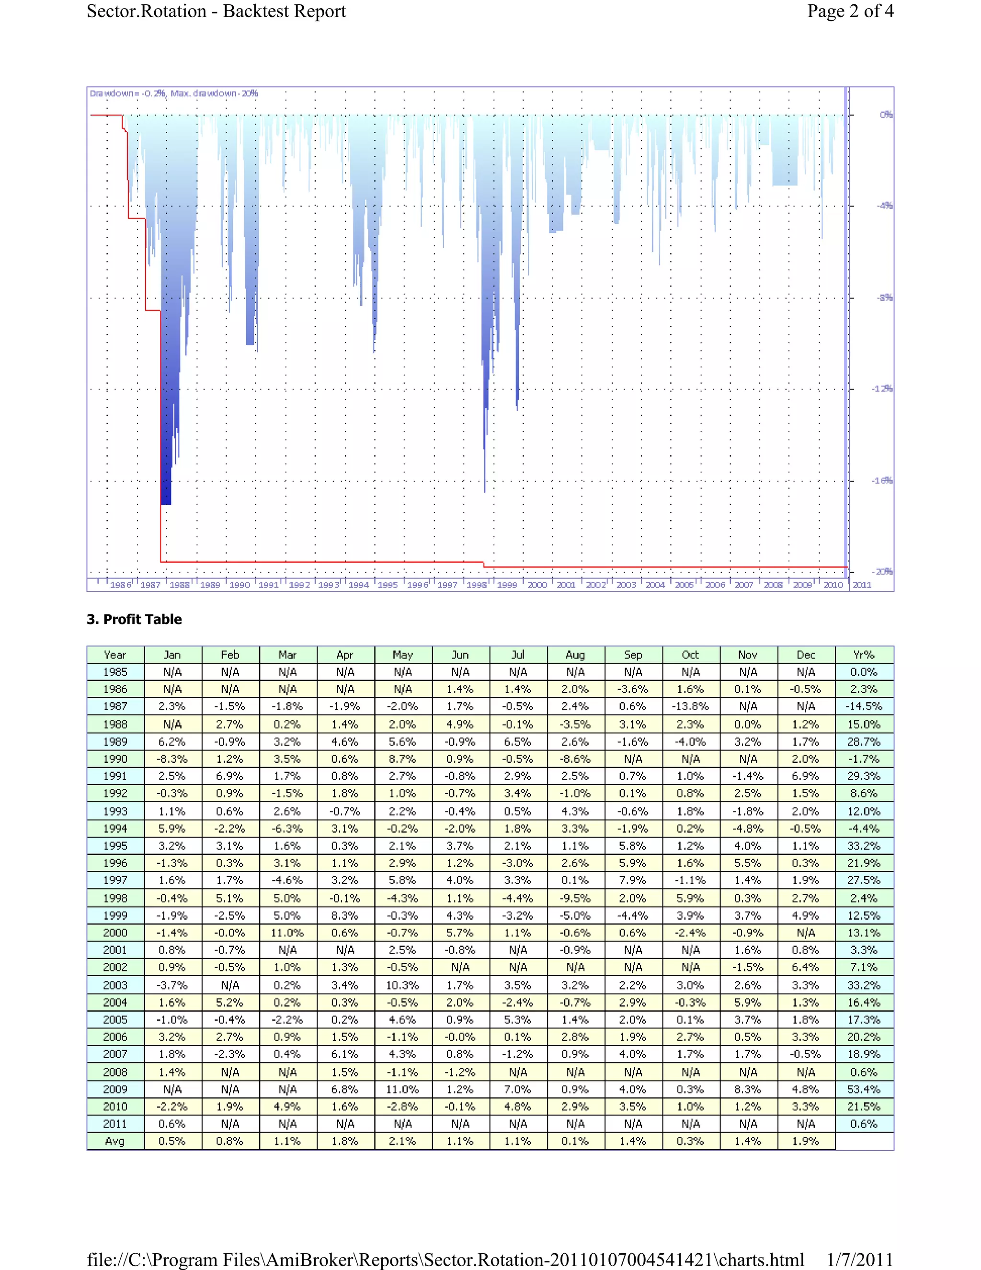The height and width of the screenshot is (1270, 981).
Task: Click the 6.5% cell for July 1989
Action: pyautogui.click(x=518, y=742)
